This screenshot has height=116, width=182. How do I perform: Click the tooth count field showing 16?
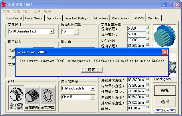point(68,31)
